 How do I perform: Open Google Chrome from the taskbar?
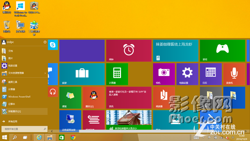tap(73, 137)
